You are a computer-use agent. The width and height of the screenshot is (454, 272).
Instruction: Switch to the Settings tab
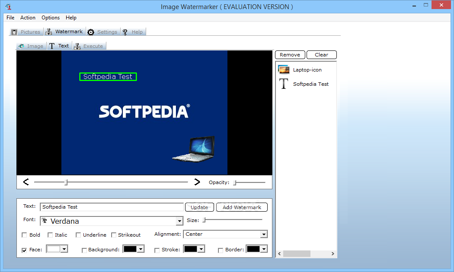click(x=103, y=32)
